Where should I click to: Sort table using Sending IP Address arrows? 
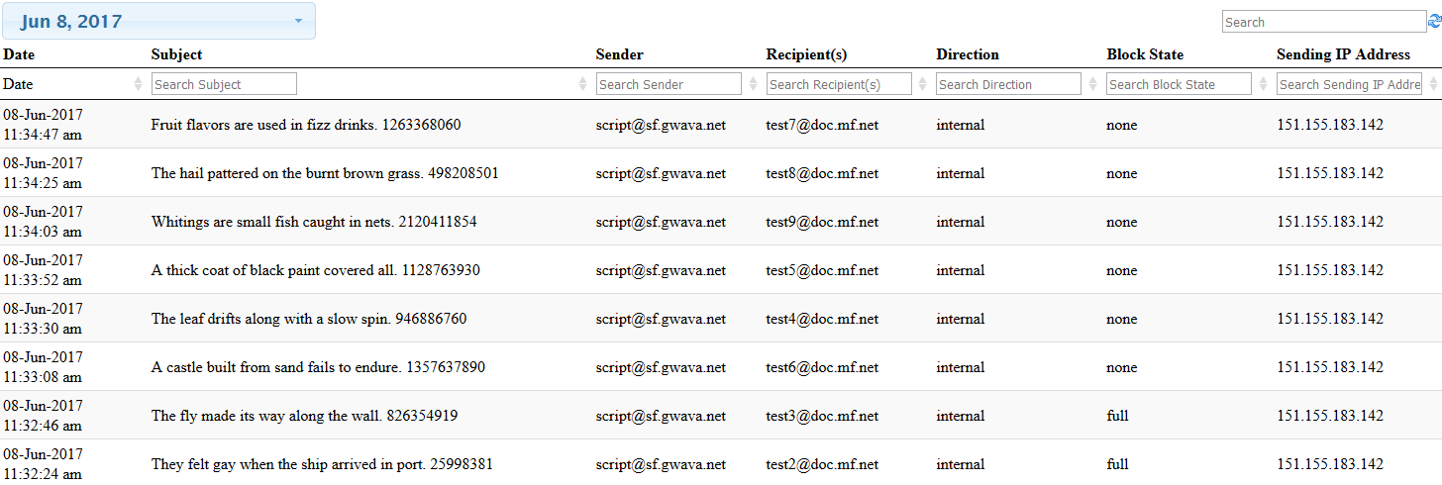(1433, 85)
